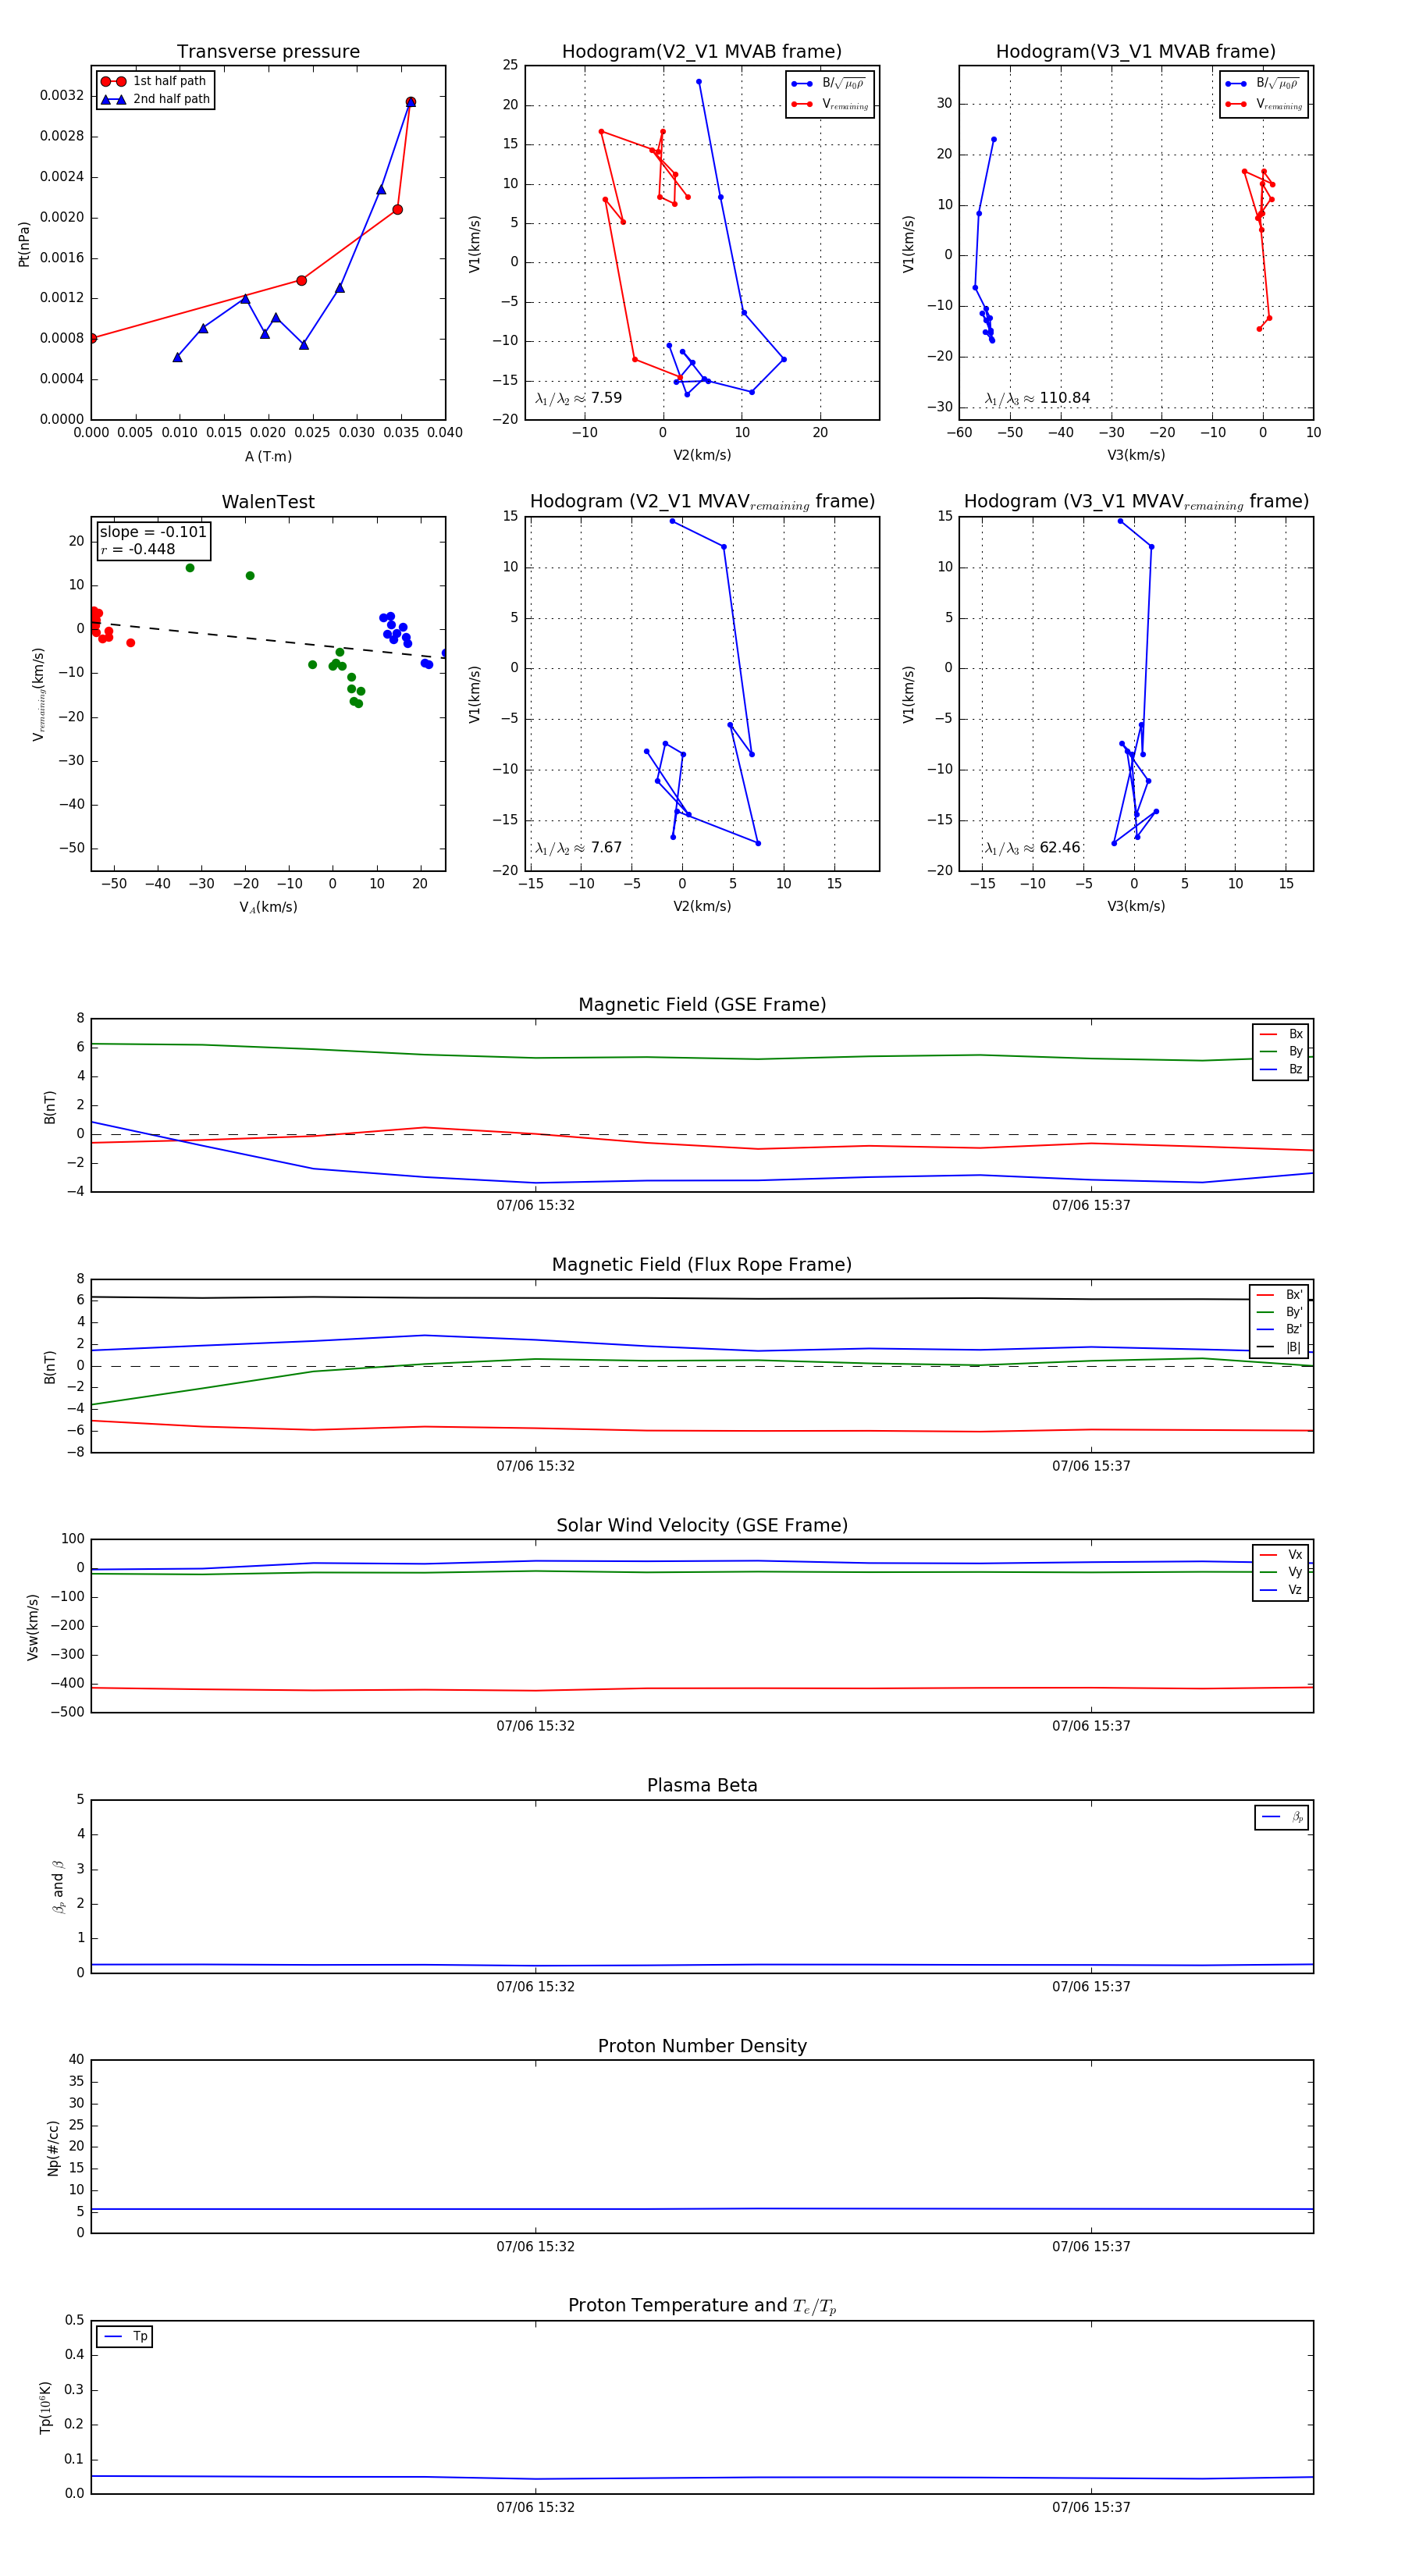1405x2576 pixels.
Task: Click the 'Tp(10⁶K)' y-axis label
Action: [45, 2408]
